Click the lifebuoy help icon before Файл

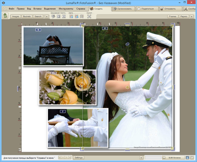pyautogui.click(x=5, y=9)
